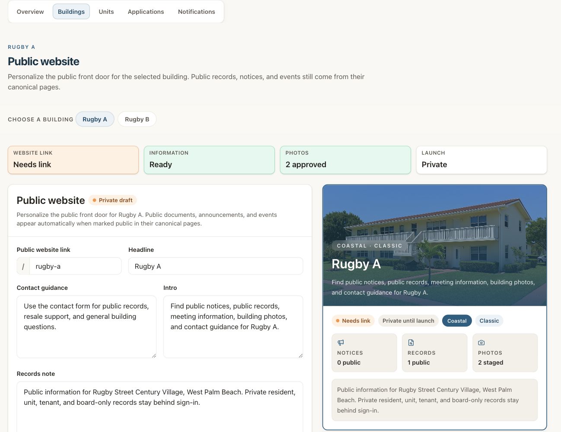Click the Rugby A building preview photo
The width and height of the screenshot is (561, 432).
(x=435, y=245)
